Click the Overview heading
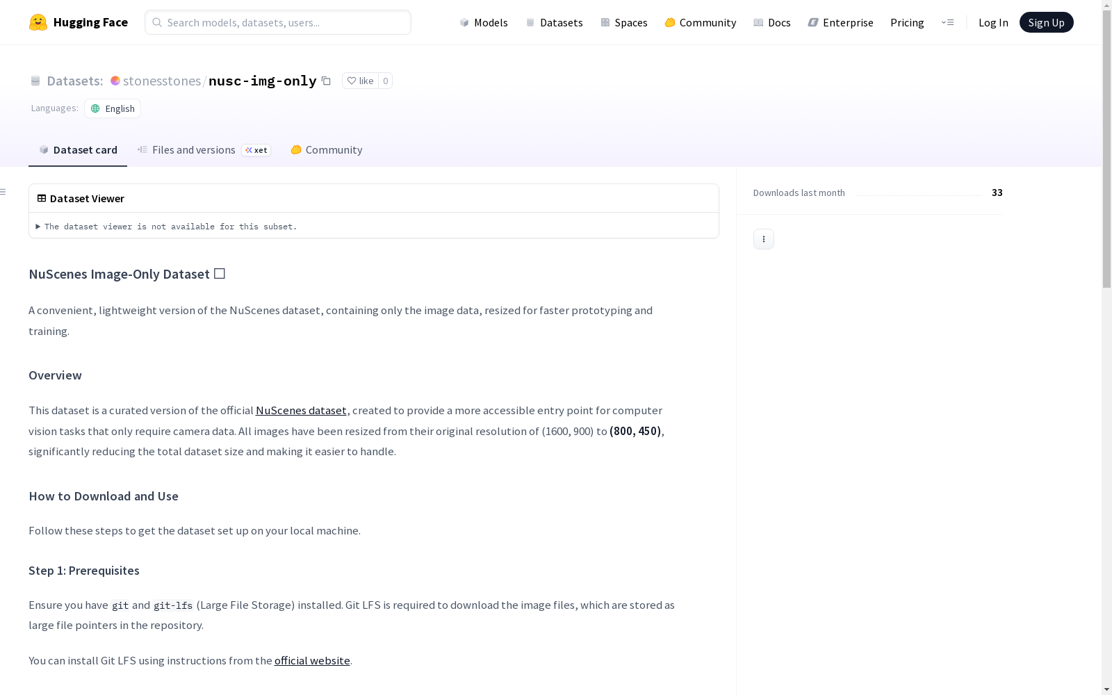This screenshot has width=1112, height=695. [55, 375]
